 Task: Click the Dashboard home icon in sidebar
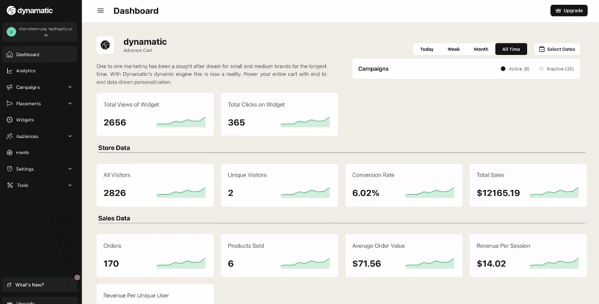click(10, 54)
